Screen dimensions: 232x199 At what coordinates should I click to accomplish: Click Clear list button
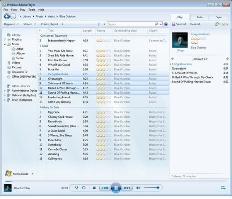195,24
